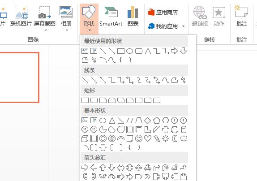Select the right triangle in 基本形状

121,121
